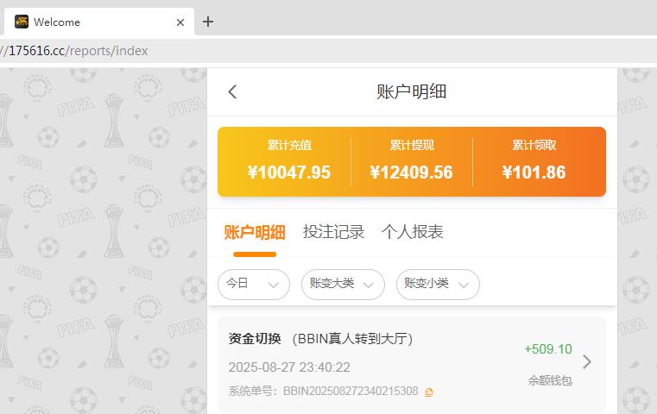
Task: Click the Welcome tab favicon
Action: coord(22,22)
